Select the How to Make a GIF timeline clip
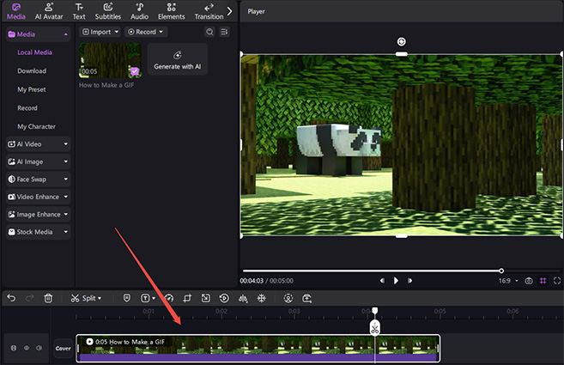Viewport: 564px width, 365px height. (258, 348)
